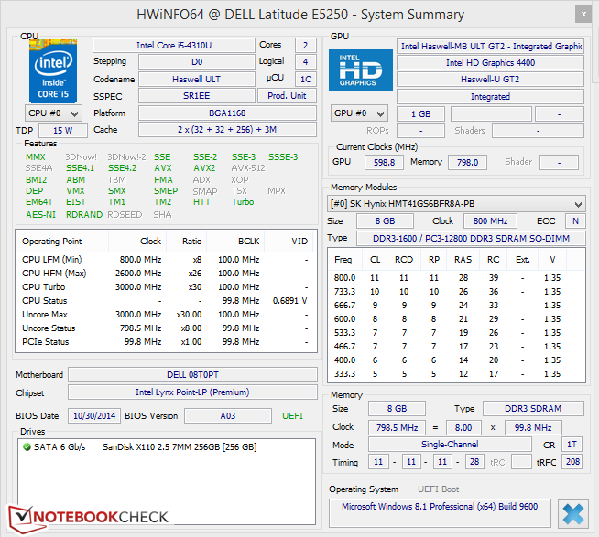This screenshot has width=599, height=537.
Task: Click the AVX2 feature label
Action: click(204, 168)
